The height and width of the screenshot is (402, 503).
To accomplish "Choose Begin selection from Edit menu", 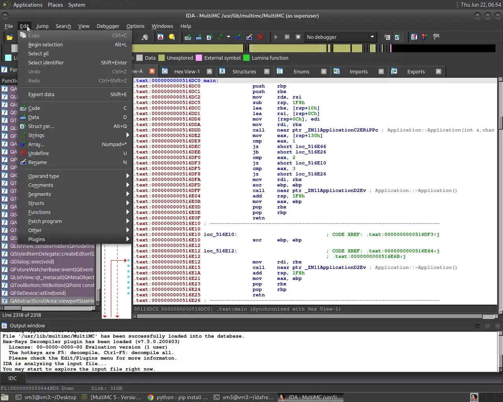I will pyautogui.click(x=75, y=44).
